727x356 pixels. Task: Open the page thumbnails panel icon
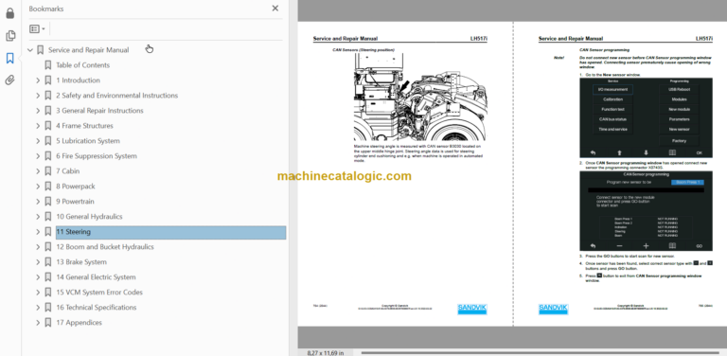click(x=10, y=36)
